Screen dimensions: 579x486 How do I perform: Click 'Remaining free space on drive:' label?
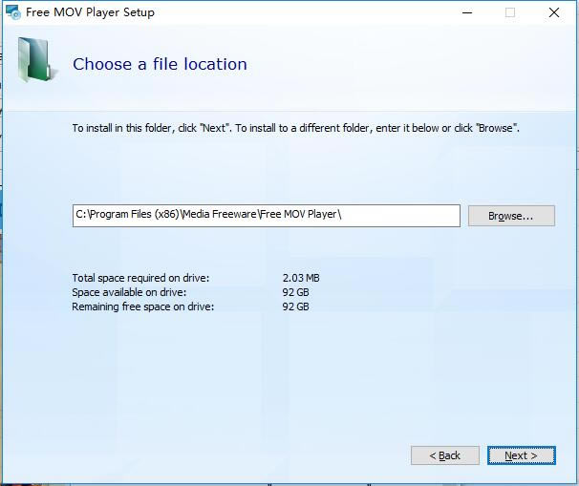[x=143, y=306]
